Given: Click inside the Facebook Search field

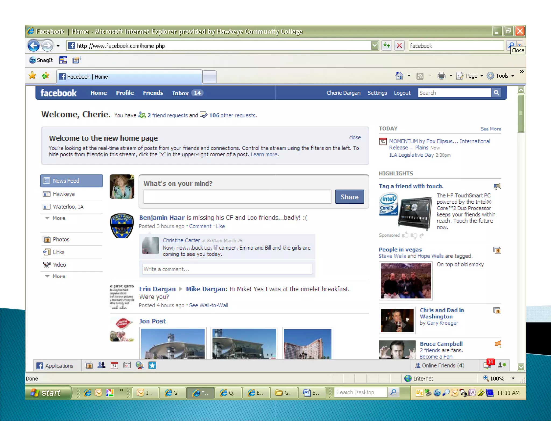Looking at the screenshot, I should point(454,93).
